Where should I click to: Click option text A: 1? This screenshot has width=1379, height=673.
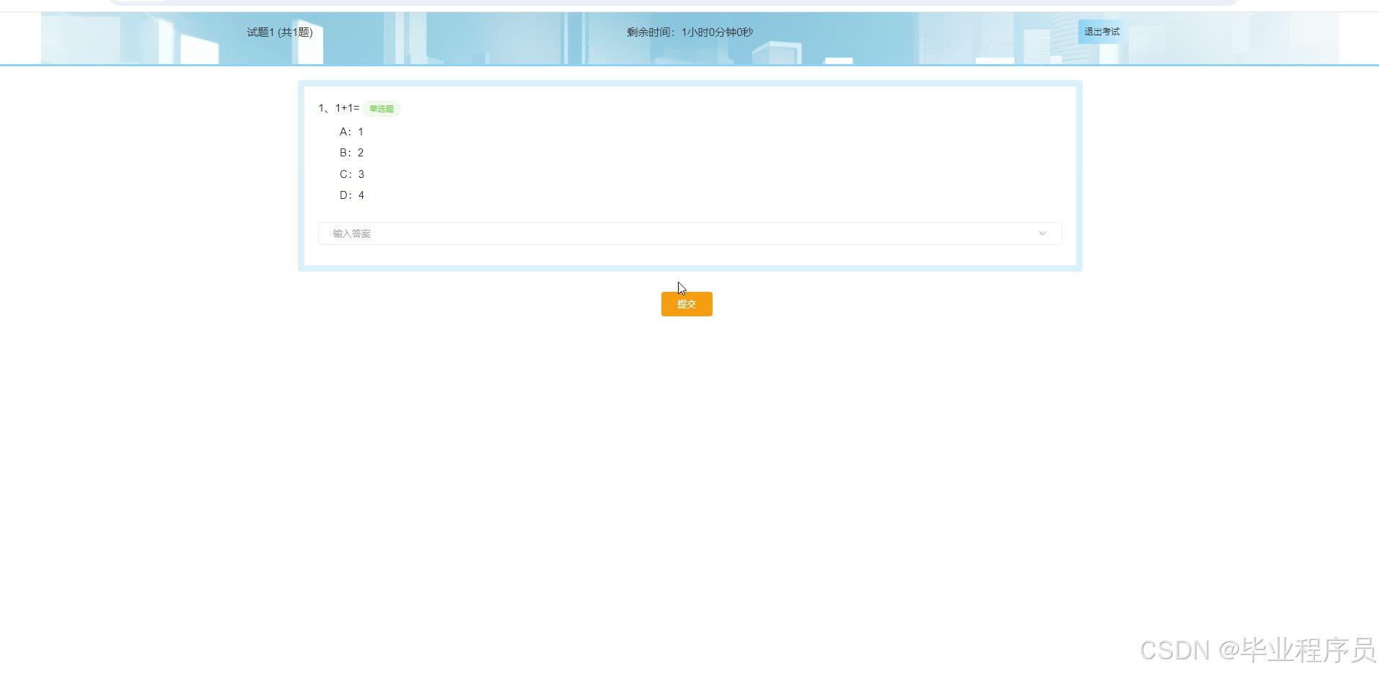point(352,132)
